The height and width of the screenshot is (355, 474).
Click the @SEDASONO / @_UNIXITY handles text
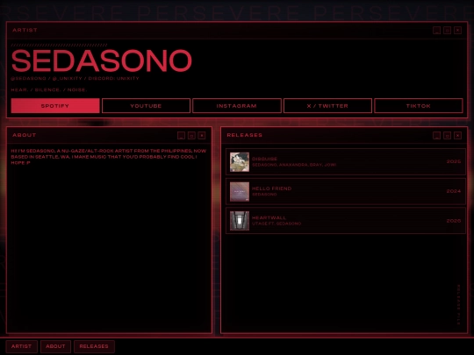point(75,78)
